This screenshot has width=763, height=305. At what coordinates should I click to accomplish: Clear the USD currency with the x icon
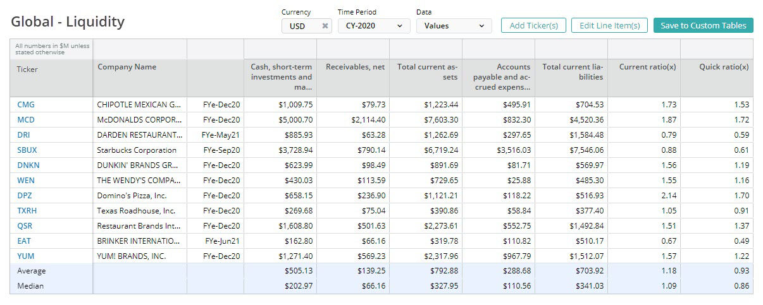pos(325,26)
